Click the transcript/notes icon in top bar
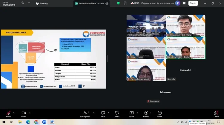Viewport: 224px width, 125px height. tap(125, 3)
